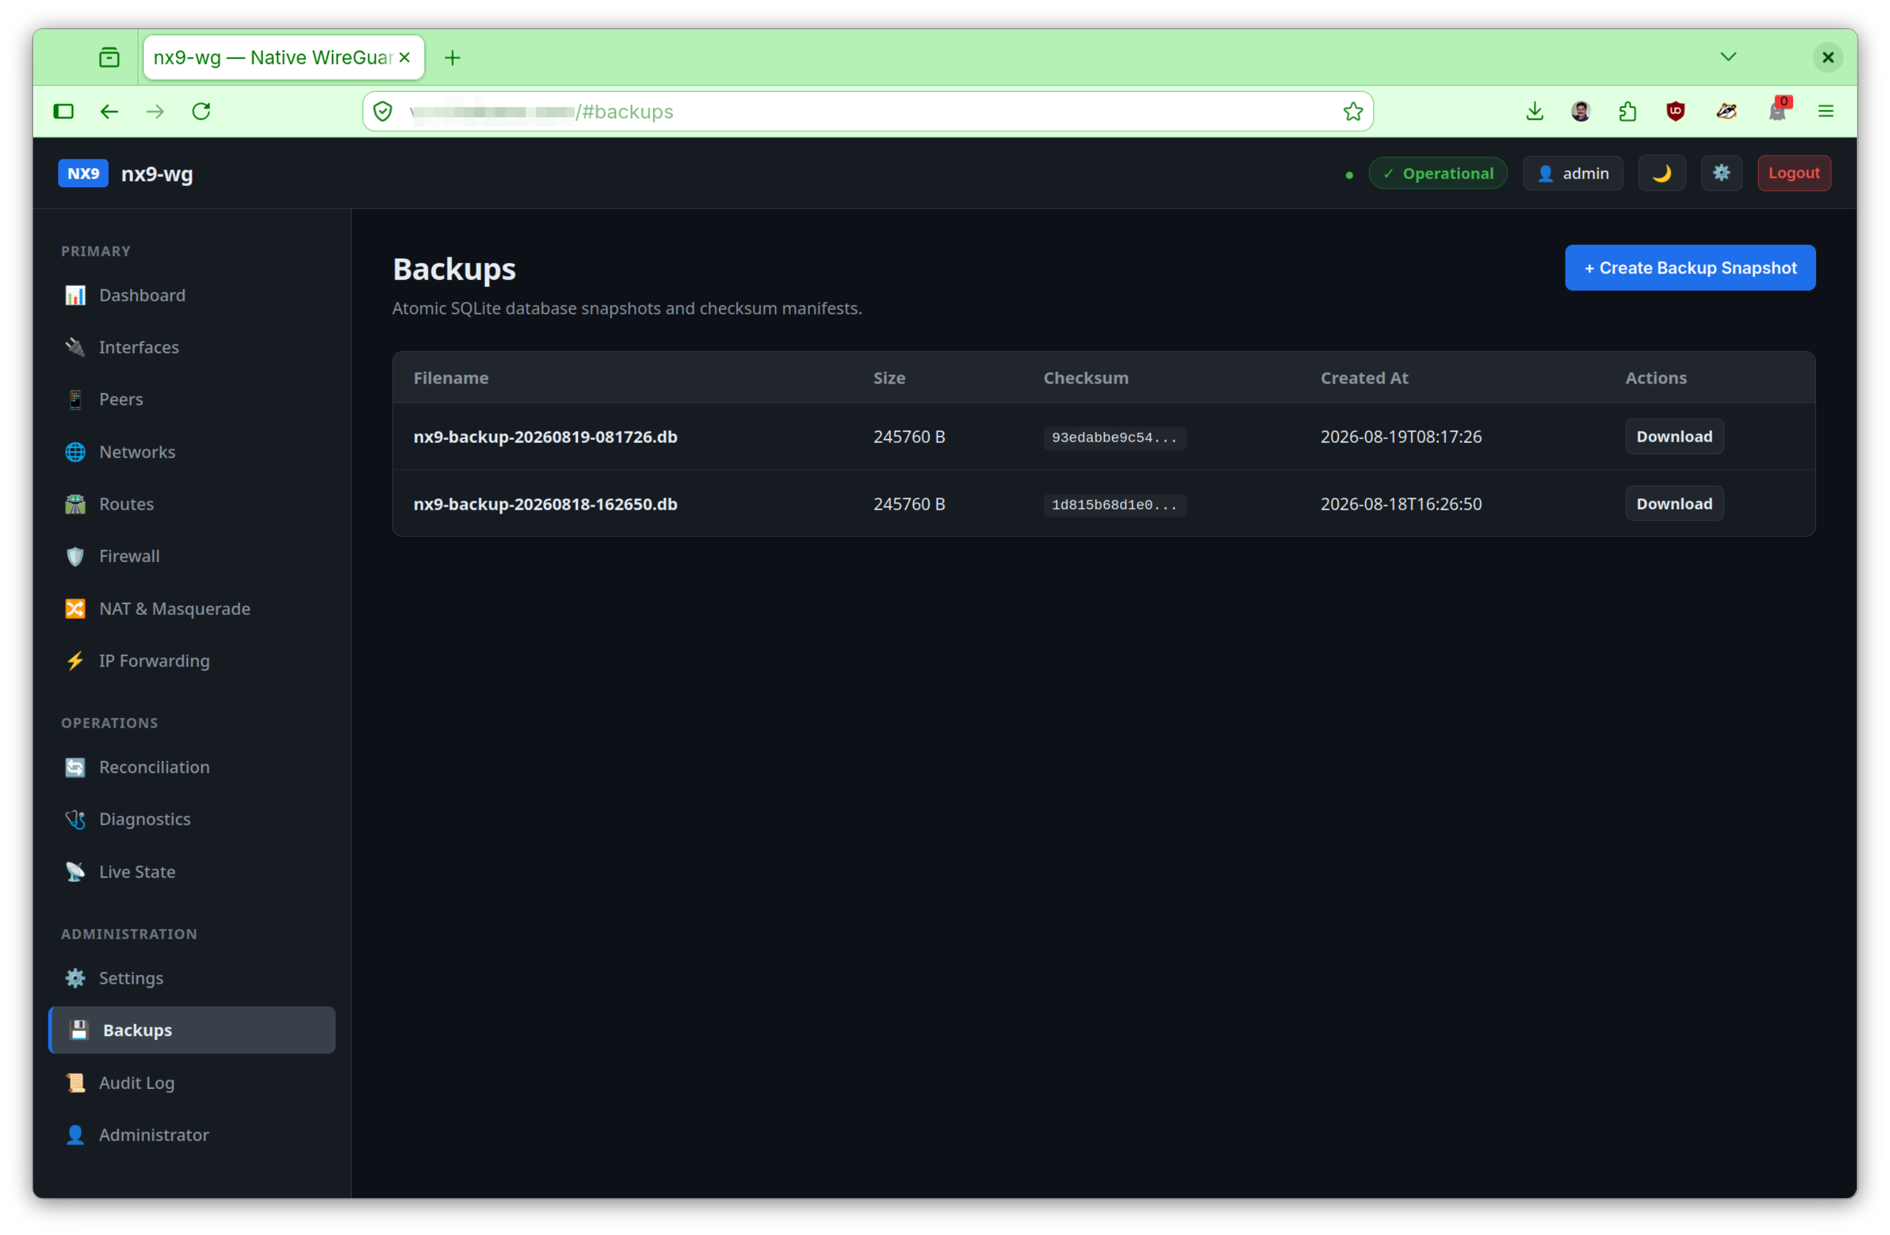The image size is (1890, 1235).
Task: Click the NX9 logo badge
Action: tap(83, 173)
